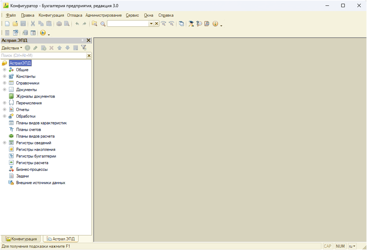Open the Отладка menu
This screenshot has width=367, height=250.
coord(75,15)
